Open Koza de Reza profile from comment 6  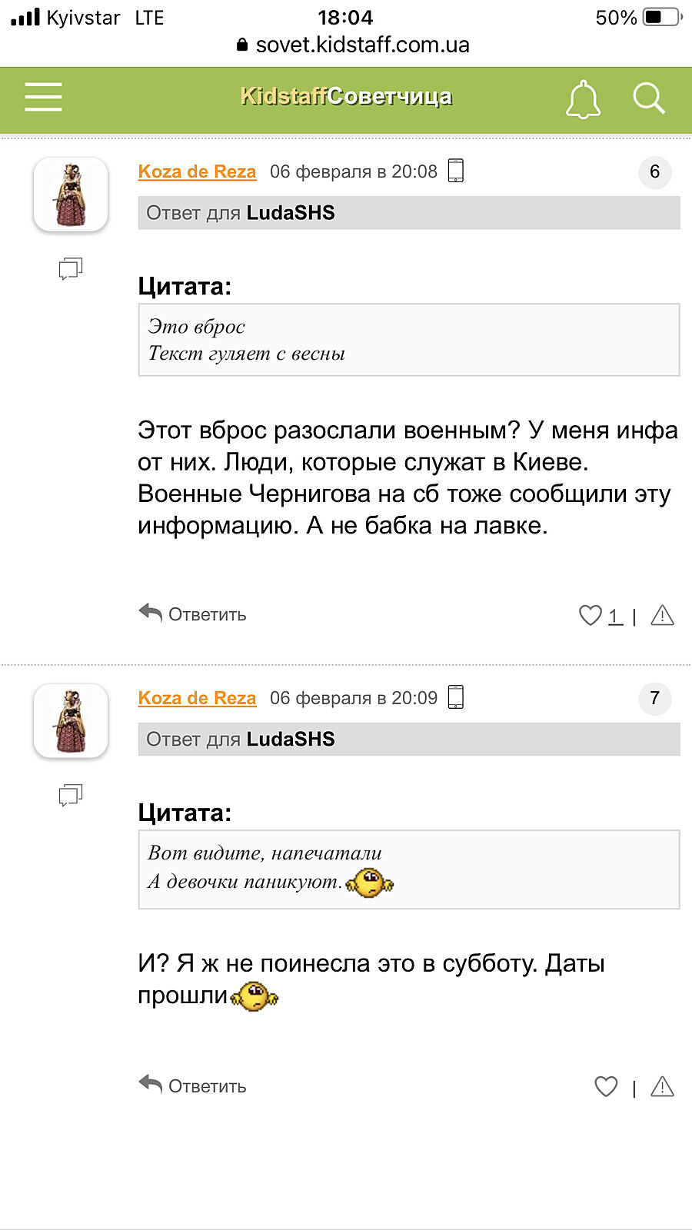[x=197, y=171]
